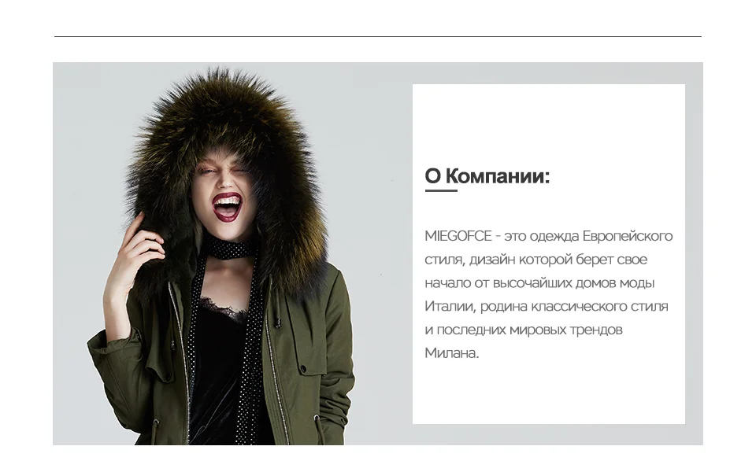The height and width of the screenshot is (472, 756).
Task: Click the line "начало от высочайших домов моды"
Action: coord(539,282)
